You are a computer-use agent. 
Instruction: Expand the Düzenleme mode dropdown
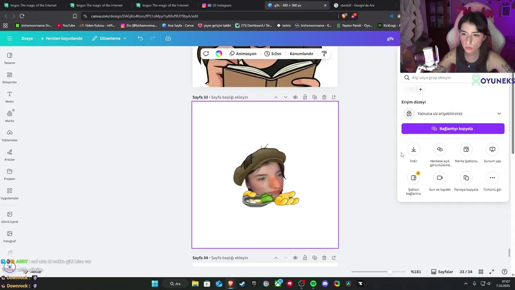(109, 38)
